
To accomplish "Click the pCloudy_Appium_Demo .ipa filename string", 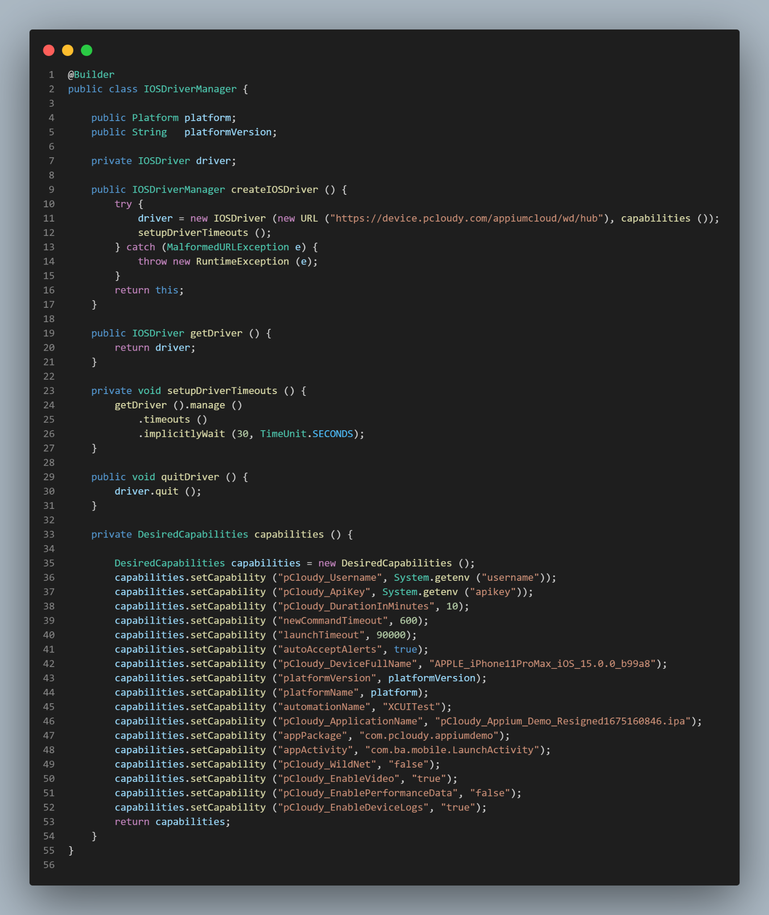I will pyautogui.click(x=563, y=721).
